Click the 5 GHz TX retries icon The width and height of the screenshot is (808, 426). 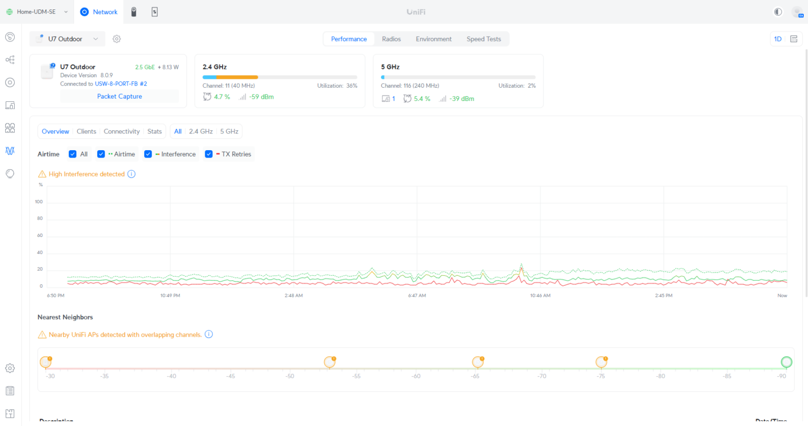(x=407, y=99)
